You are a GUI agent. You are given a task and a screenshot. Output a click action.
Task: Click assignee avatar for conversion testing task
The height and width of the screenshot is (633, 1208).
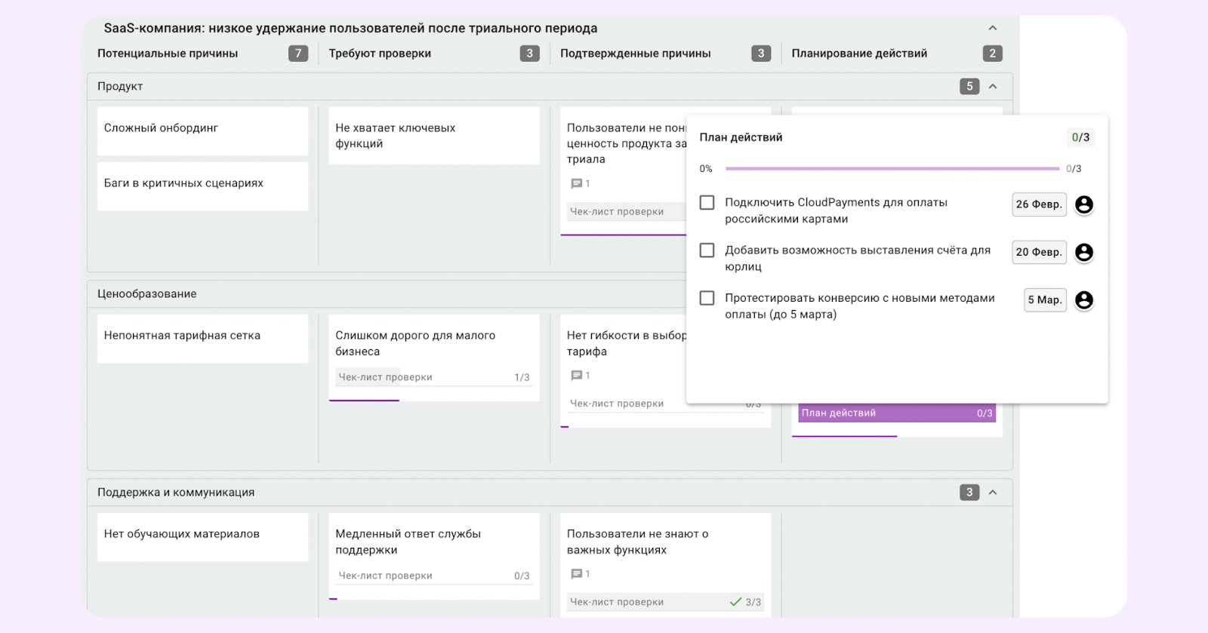point(1083,300)
